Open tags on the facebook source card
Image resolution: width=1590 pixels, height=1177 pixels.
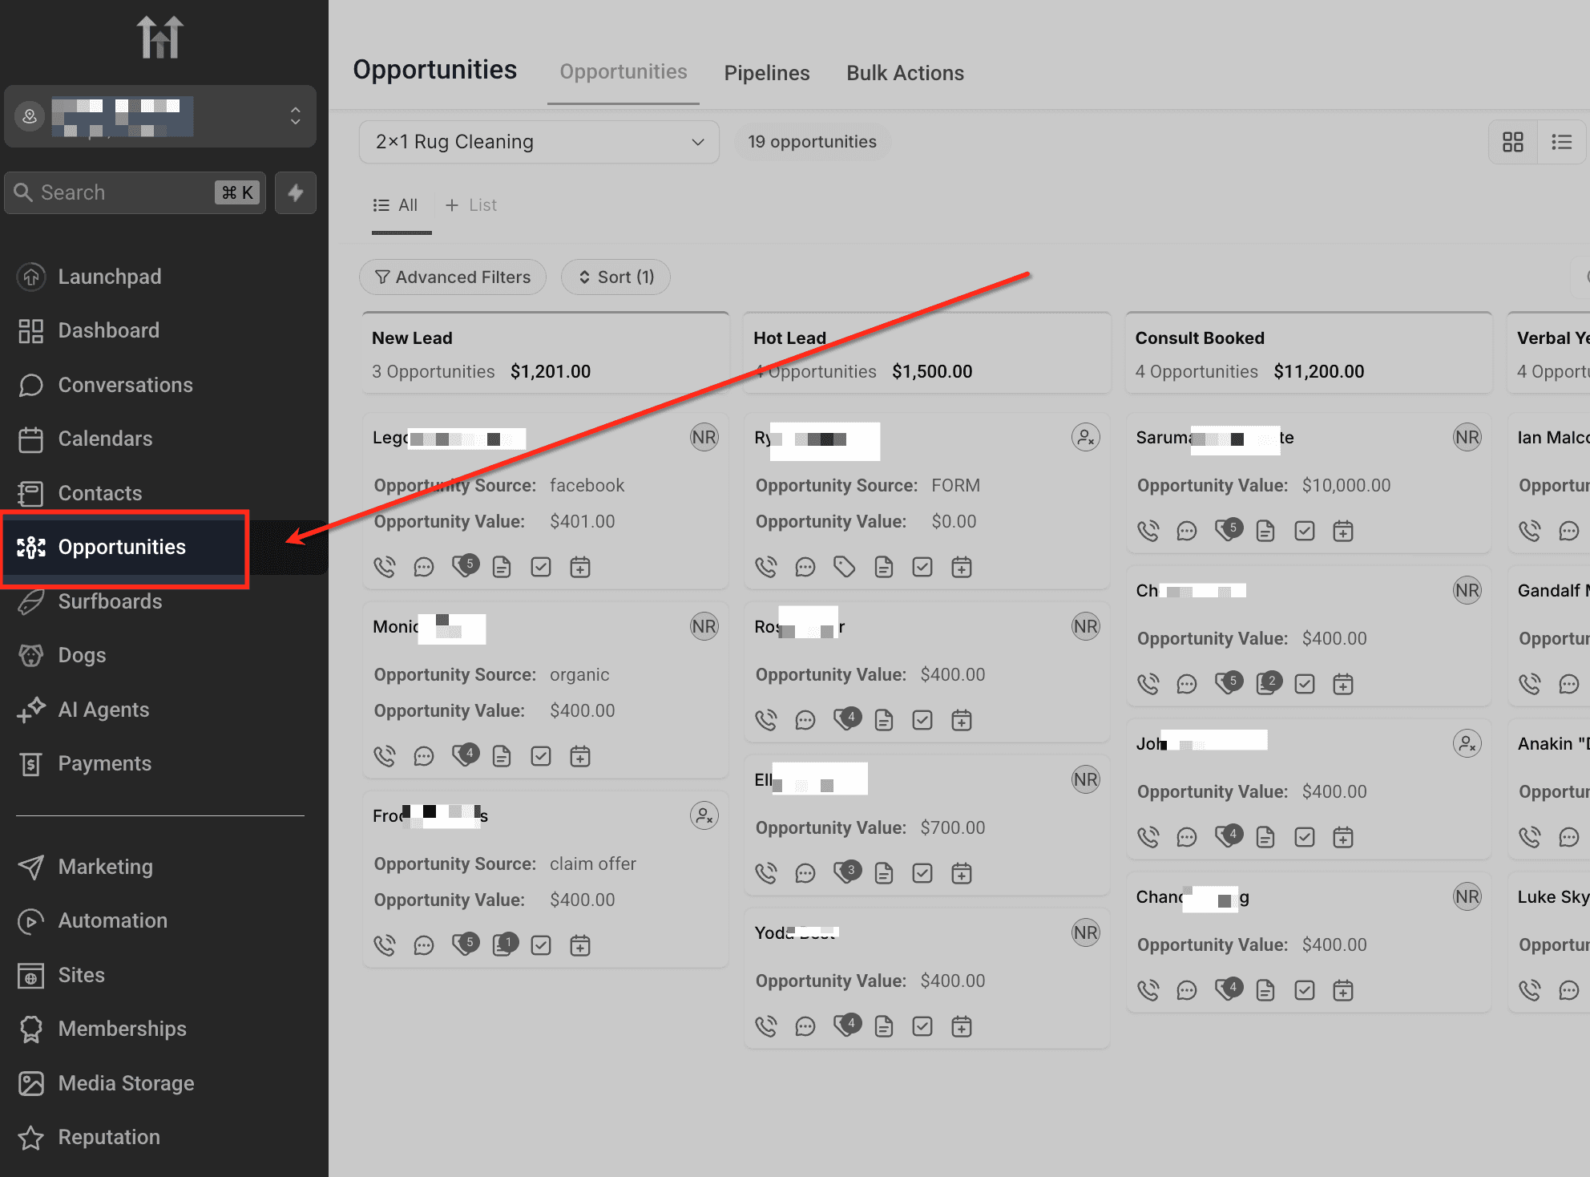click(465, 566)
